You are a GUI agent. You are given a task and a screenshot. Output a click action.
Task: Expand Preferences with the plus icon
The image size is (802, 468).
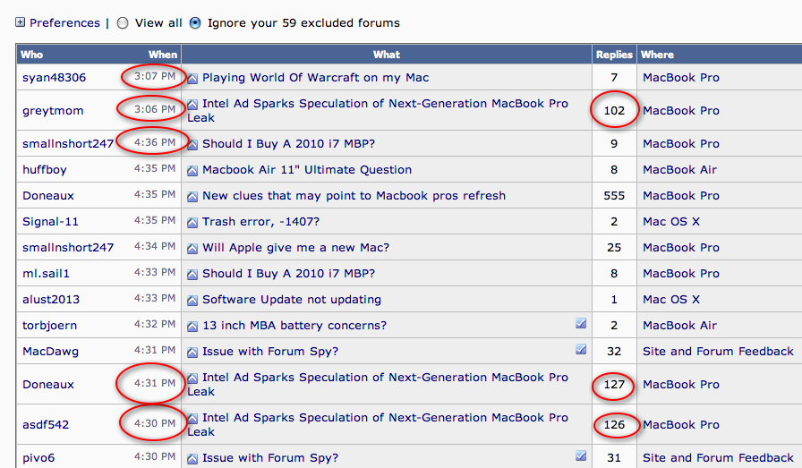point(20,22)
